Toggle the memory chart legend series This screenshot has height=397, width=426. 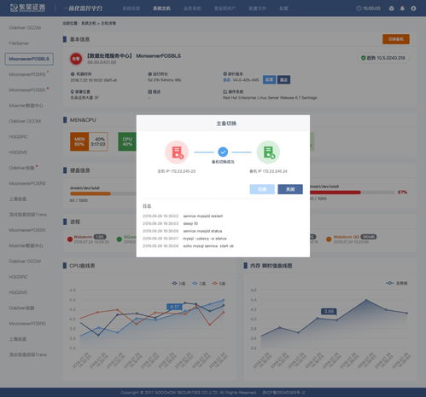click(x=396, y=283)
